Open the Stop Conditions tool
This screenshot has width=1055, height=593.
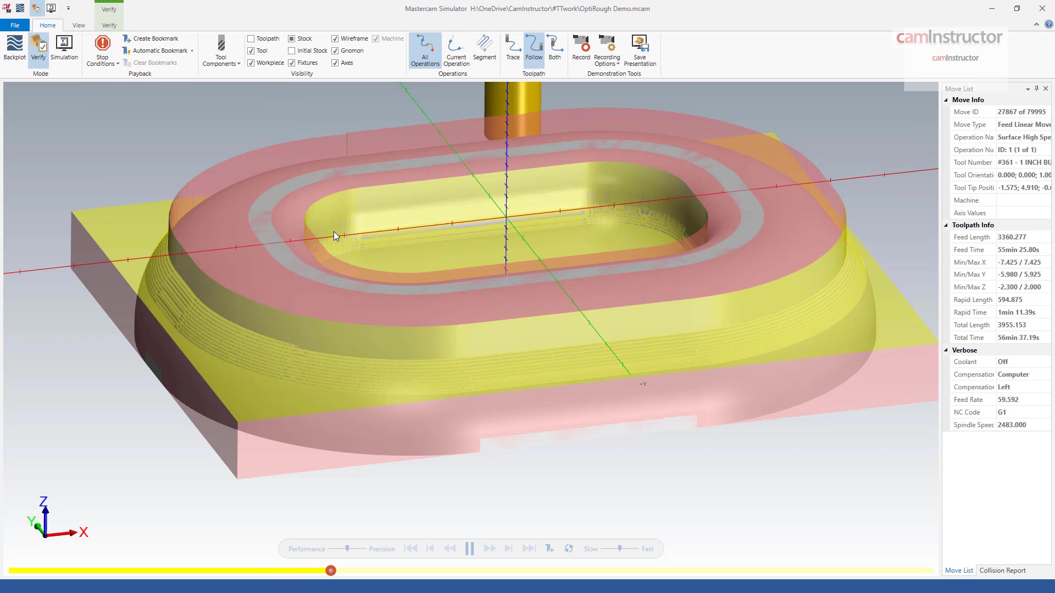coord(102,51)
